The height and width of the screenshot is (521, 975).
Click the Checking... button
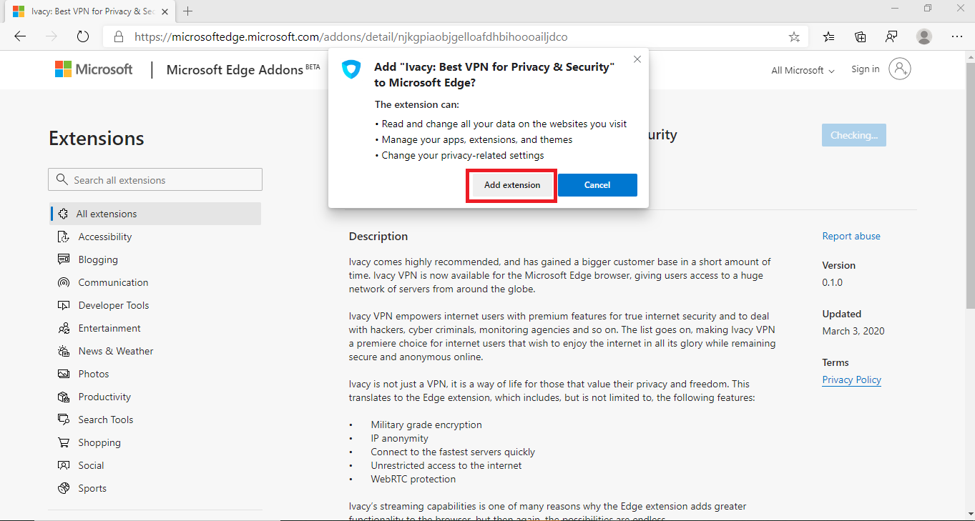click(854, 135)
